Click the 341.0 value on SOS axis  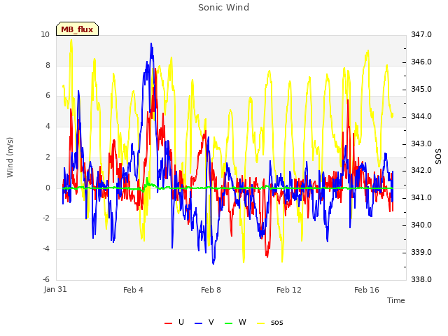421,197
